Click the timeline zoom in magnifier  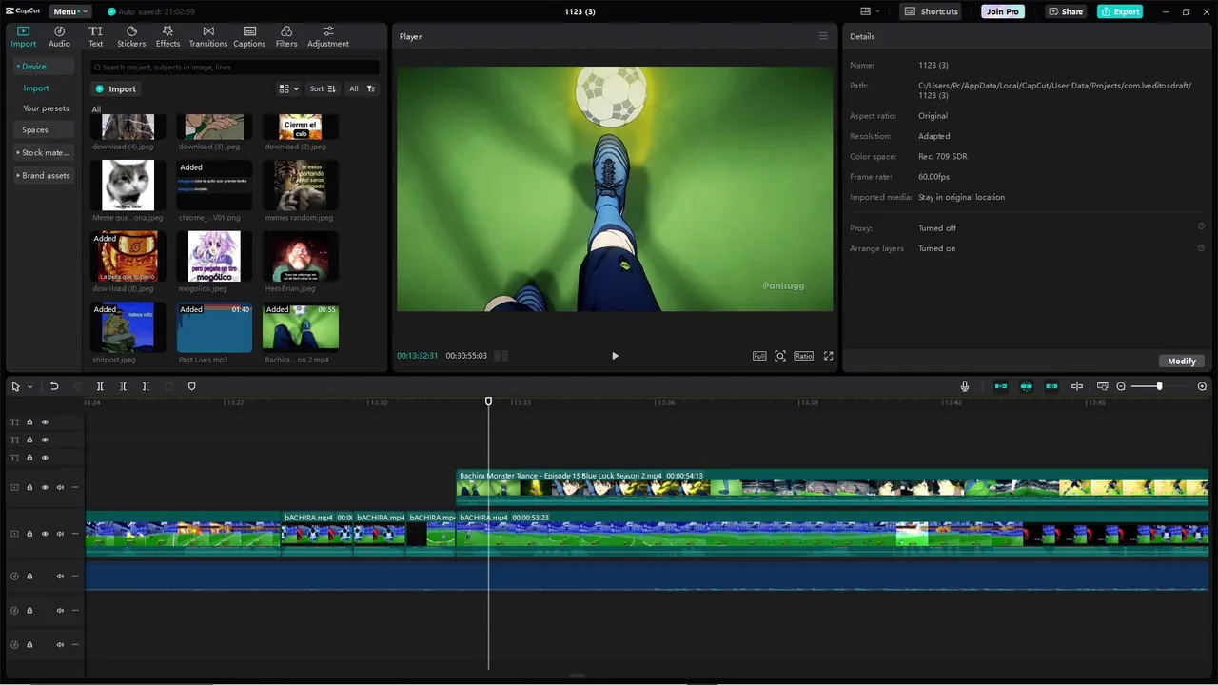[x=1202, y=386]
